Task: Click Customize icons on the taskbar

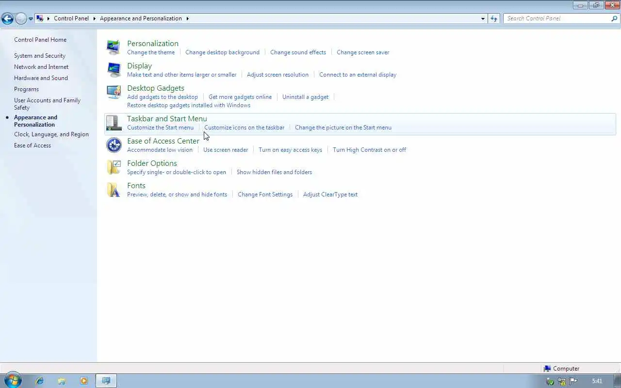Action: (x=244, y=128)
